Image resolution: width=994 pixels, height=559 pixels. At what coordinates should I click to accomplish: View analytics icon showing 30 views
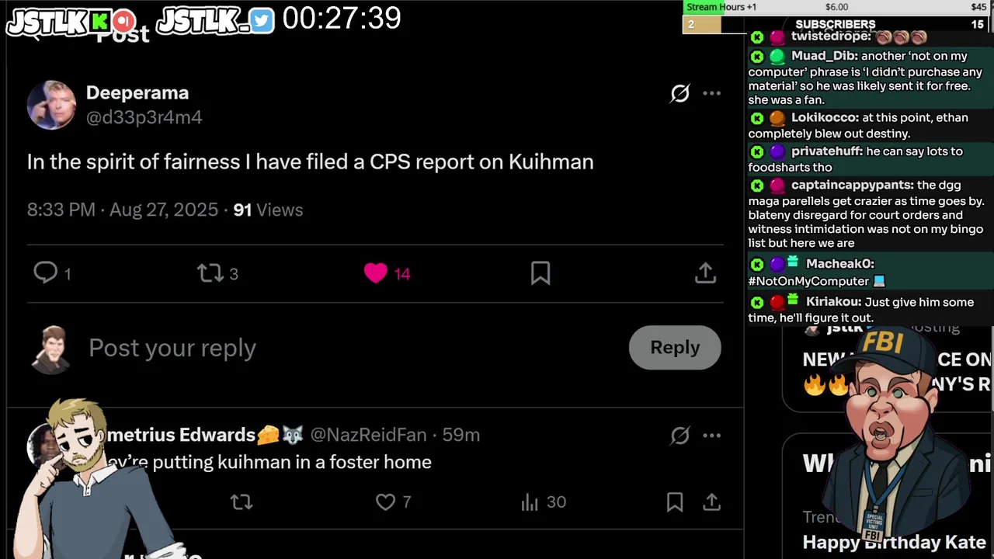pos(530,502)
